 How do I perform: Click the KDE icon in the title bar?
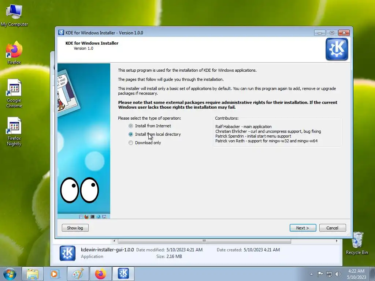point(61,33)
